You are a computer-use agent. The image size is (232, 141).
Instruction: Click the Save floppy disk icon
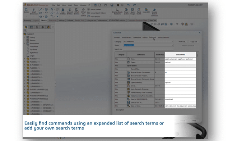pyautogui.click(x=112, y=5)
